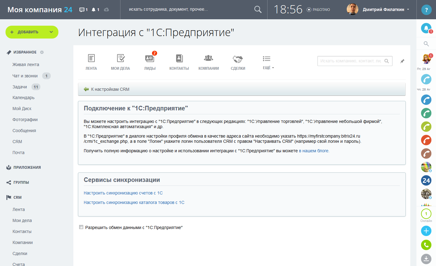The height and width of the screenshot is (266, 436).
Task: Go back via К настройкам CRM
Action: [110, 89]
